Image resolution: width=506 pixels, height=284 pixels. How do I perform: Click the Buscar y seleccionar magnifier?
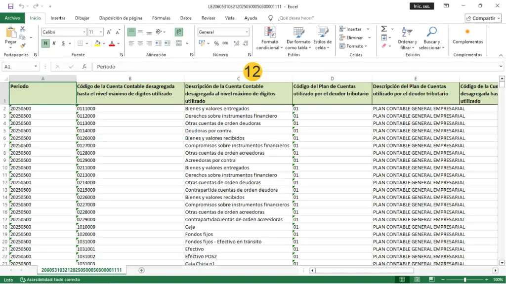[431, 33]
